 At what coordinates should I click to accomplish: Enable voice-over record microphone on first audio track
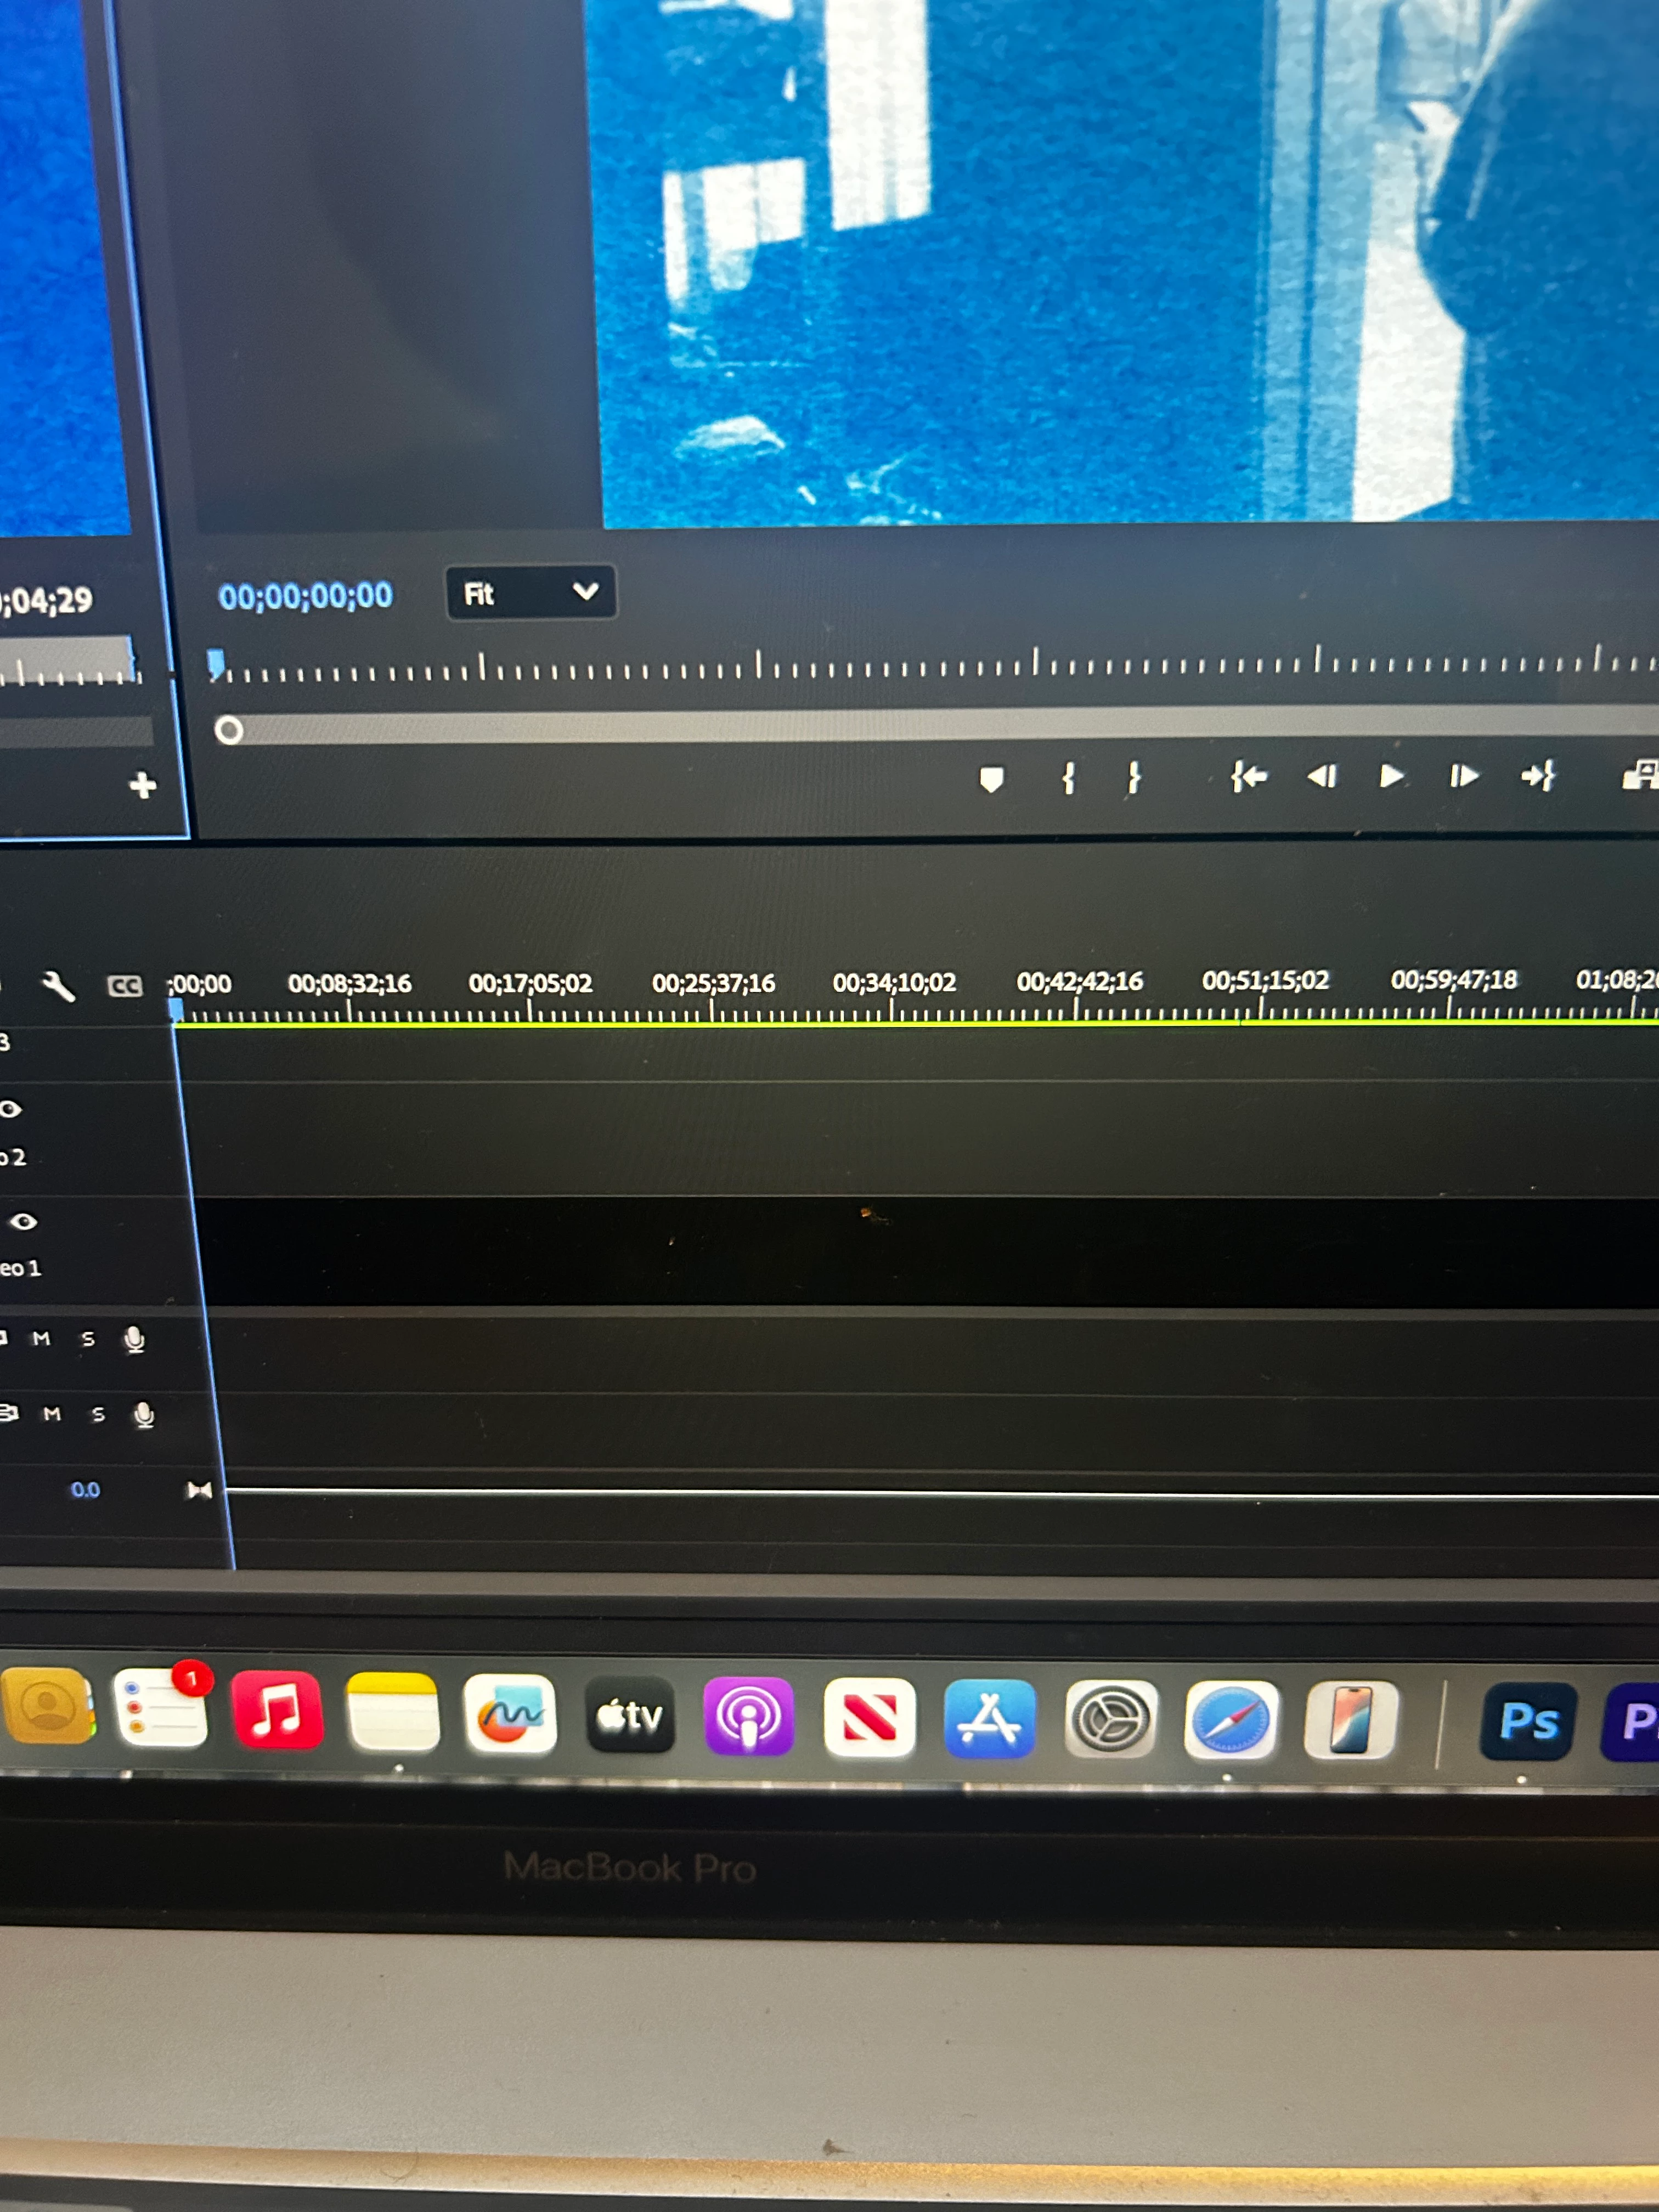[x=135, y=1339]
